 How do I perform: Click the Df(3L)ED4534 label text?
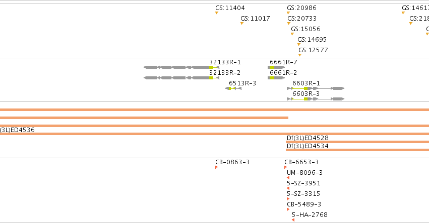(x=308, y=146)
